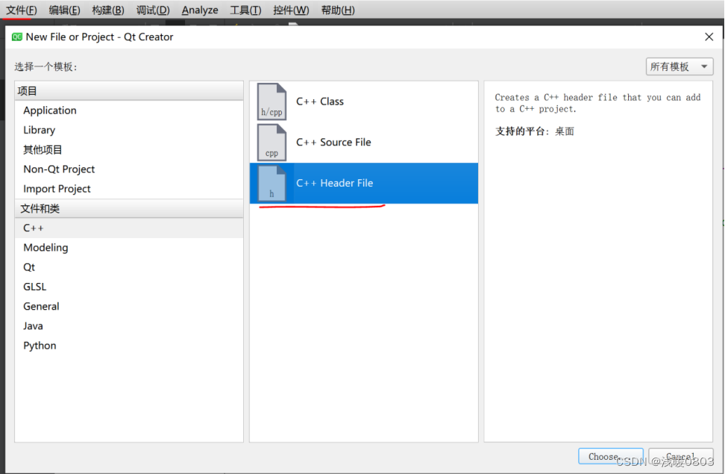Select the Non-Qt Project category
This screenshot has height=474, width=725.
[59, 169]
